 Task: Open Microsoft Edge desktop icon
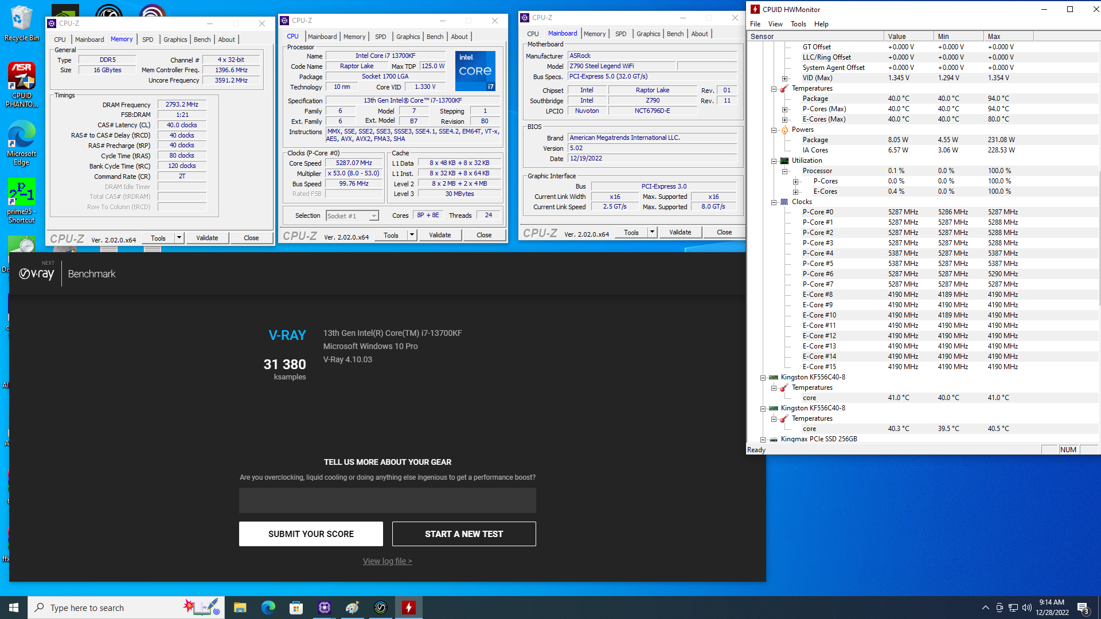point(21,142)
